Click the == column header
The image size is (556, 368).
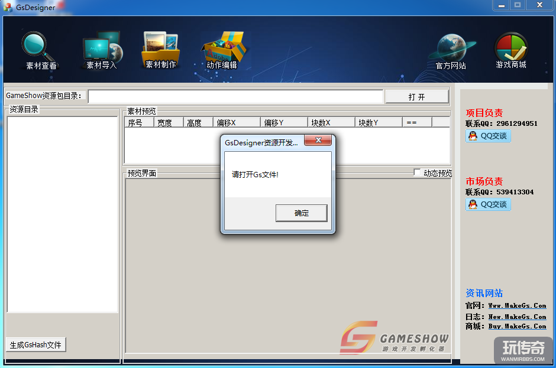point(417,122)
